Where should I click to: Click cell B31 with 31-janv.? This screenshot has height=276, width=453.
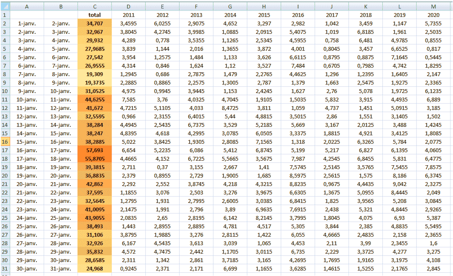click(x=61, y=269)
